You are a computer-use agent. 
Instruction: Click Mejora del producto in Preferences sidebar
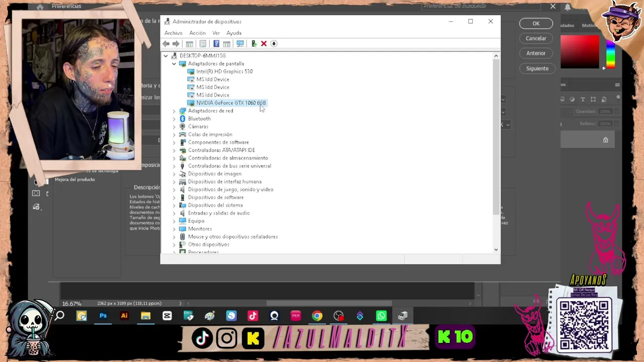point(74,179)
